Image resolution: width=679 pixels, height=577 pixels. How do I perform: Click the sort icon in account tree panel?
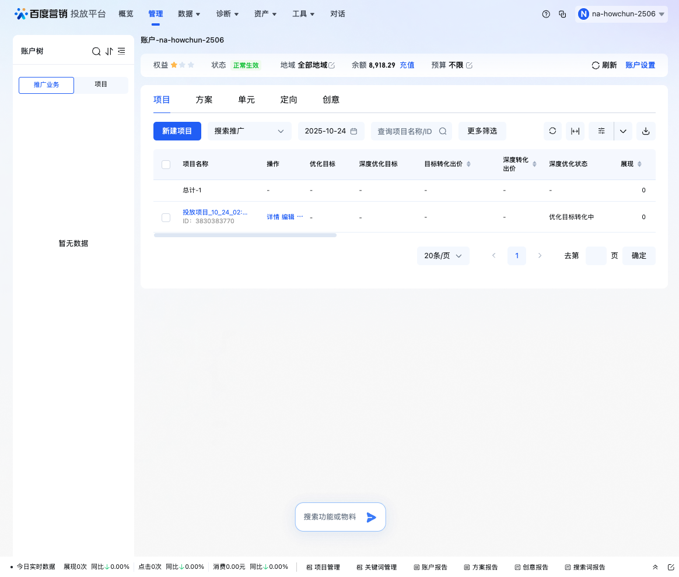coord(109,51)
